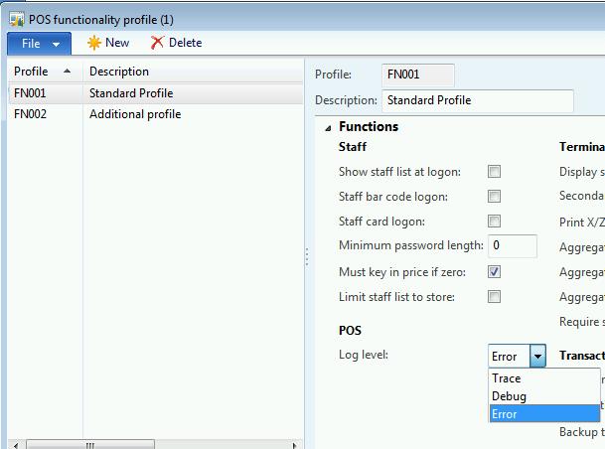
Task: Sort by the Profile column header
Action: click(32, 72)
